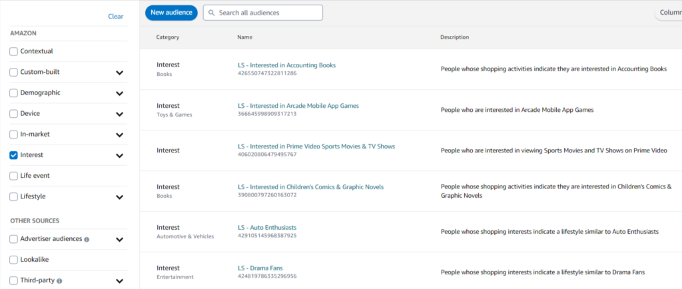Expand the Lifestyle filter chevron
Screen dimensions: 682x289
pos(120,197)
